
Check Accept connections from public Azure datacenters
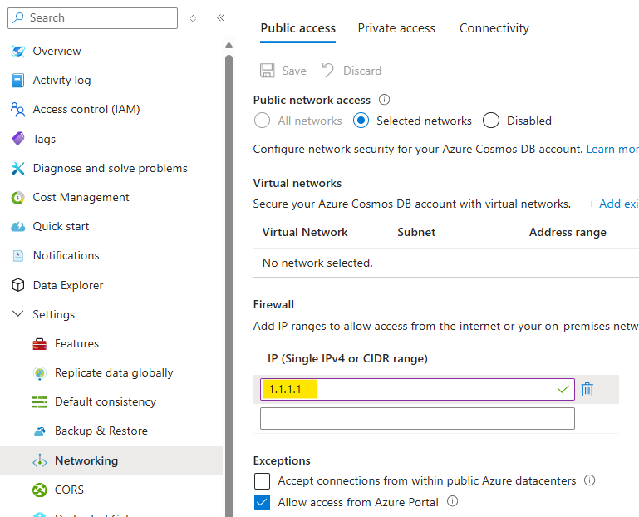[262, 481]
